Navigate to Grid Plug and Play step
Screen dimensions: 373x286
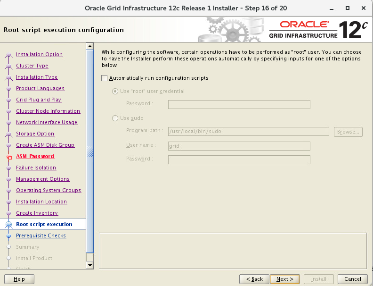pyautogui.click(x=39, y=100)
